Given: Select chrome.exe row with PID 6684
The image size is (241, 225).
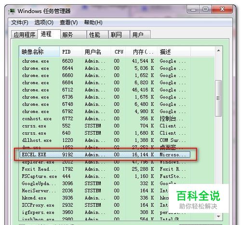Looking at the screenshot, I should click(x=105, y=83).
